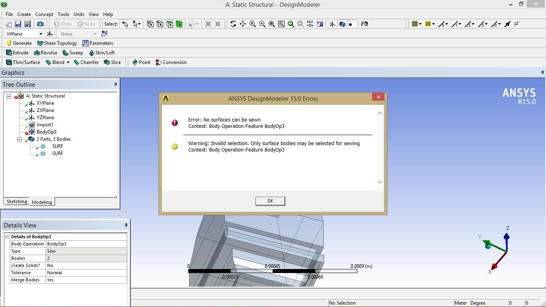Enable the face selection filter
Screen dimensions: 546x307
click(169, 24)
